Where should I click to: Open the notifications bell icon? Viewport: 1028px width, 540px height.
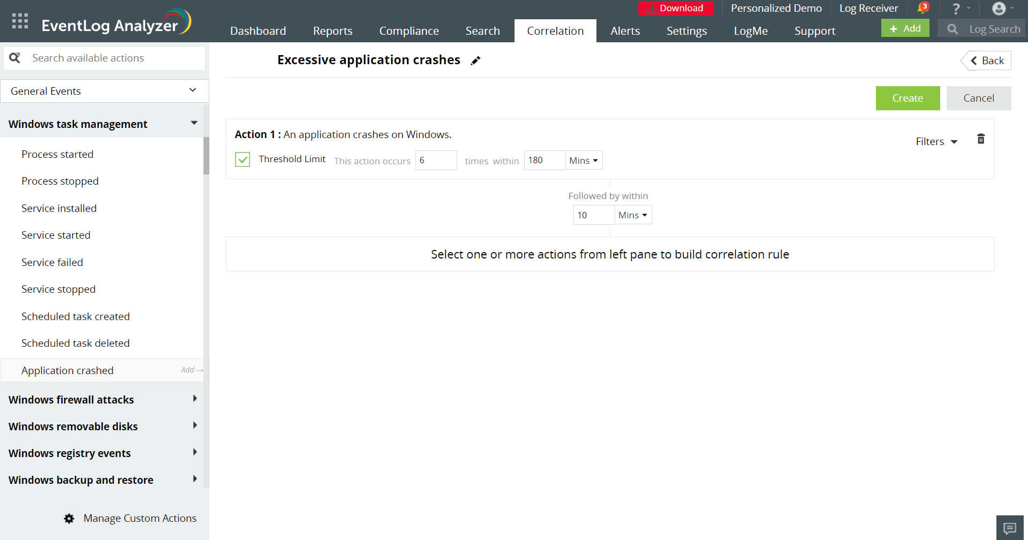923,8
